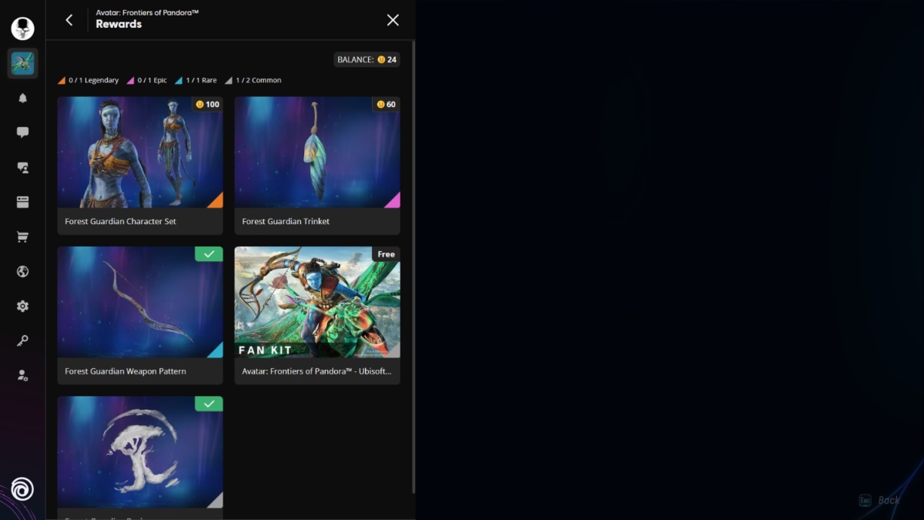Open Forest Guardian Weapon Pattern reward

[x=140, y=315]
